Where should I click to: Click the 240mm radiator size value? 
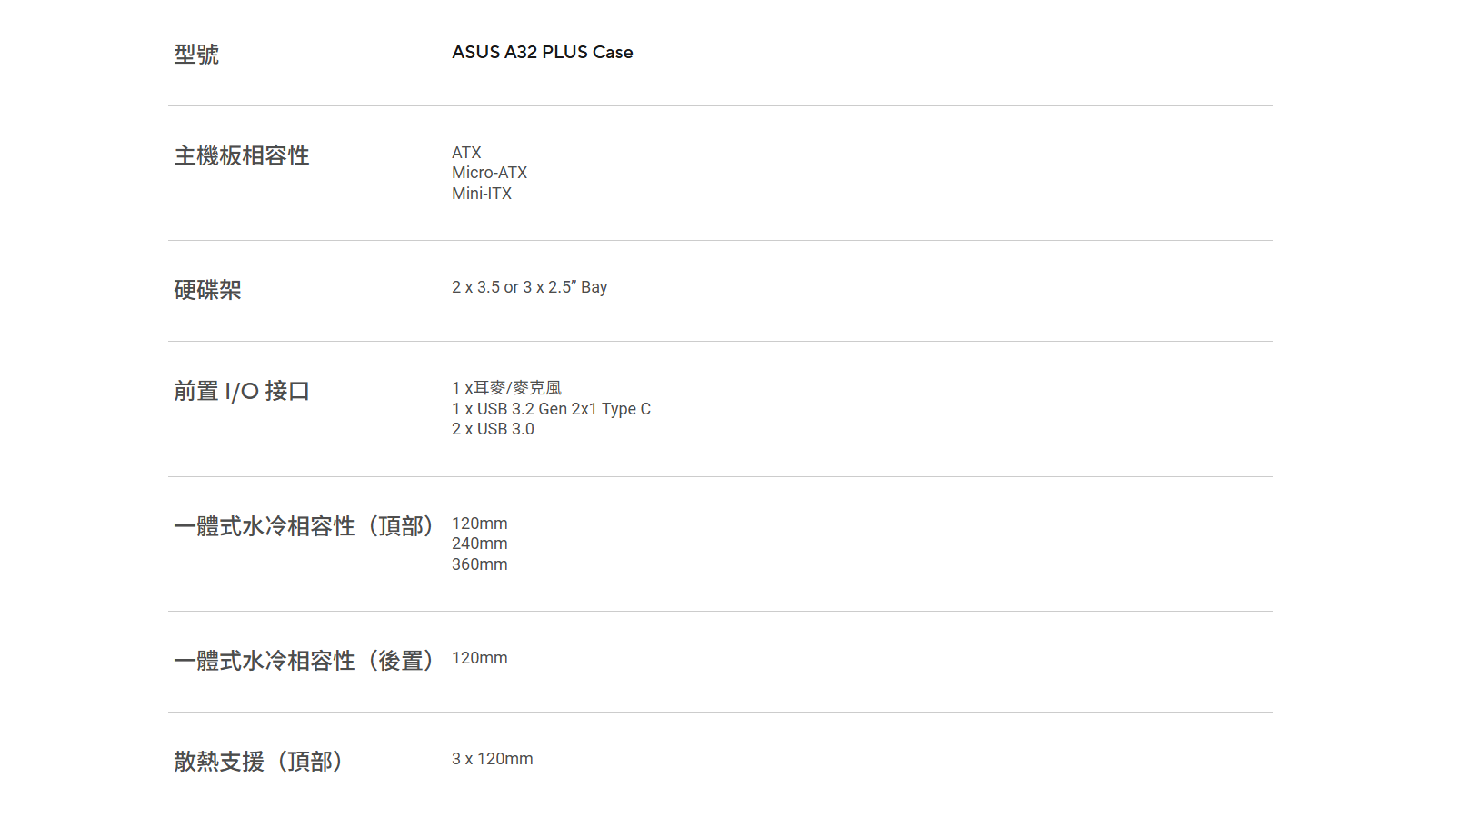click(x=479, y=544)
